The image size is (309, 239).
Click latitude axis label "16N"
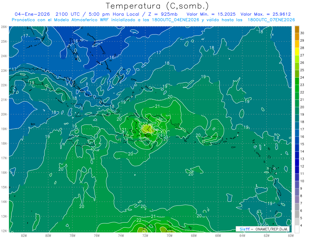pyautogui.click(x=4, y=172)
